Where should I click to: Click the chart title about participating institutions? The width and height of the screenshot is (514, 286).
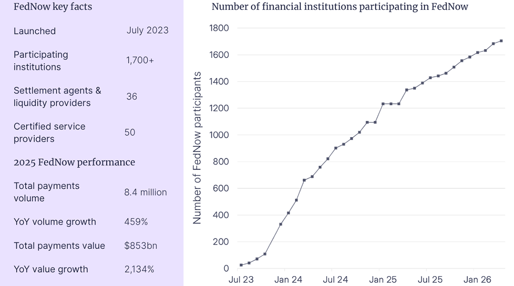(x=340, y=7)
